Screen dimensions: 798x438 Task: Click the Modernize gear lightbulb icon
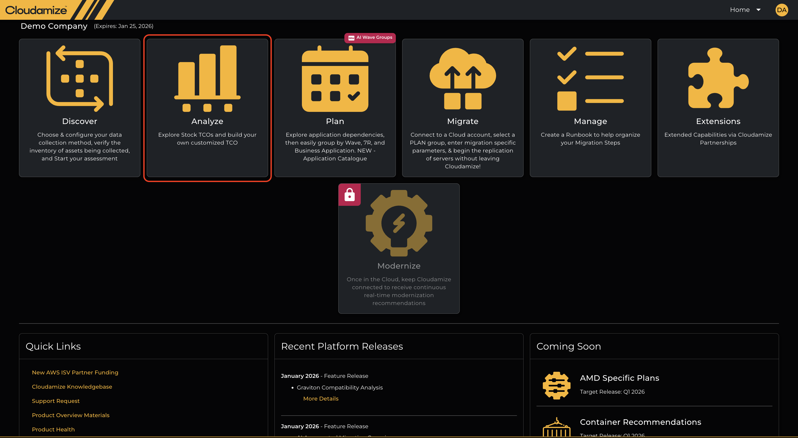pyautogui.click(x=399, y=223)
